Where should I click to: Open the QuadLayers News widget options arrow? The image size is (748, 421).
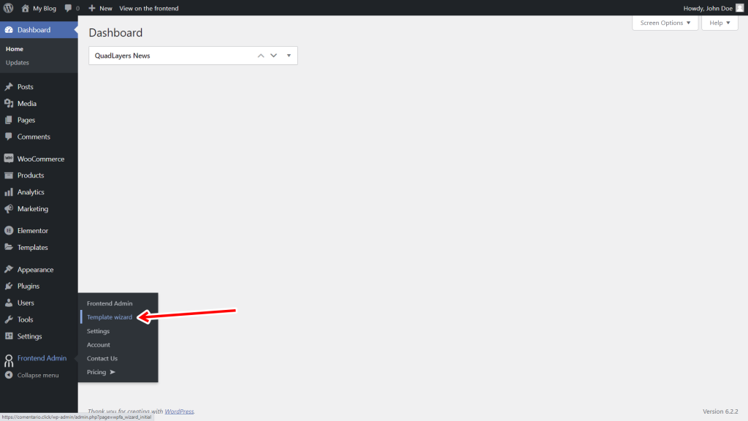[289, 55]
